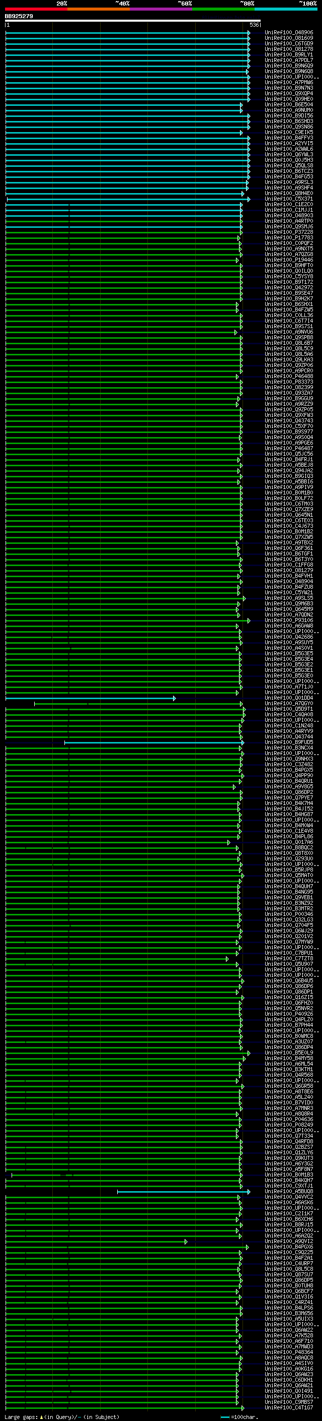Image resolution: width=322 pixels, height=1421 pixels.
Task: Open hit UniRef100_B4FFY3
Action: click(289, 138)
